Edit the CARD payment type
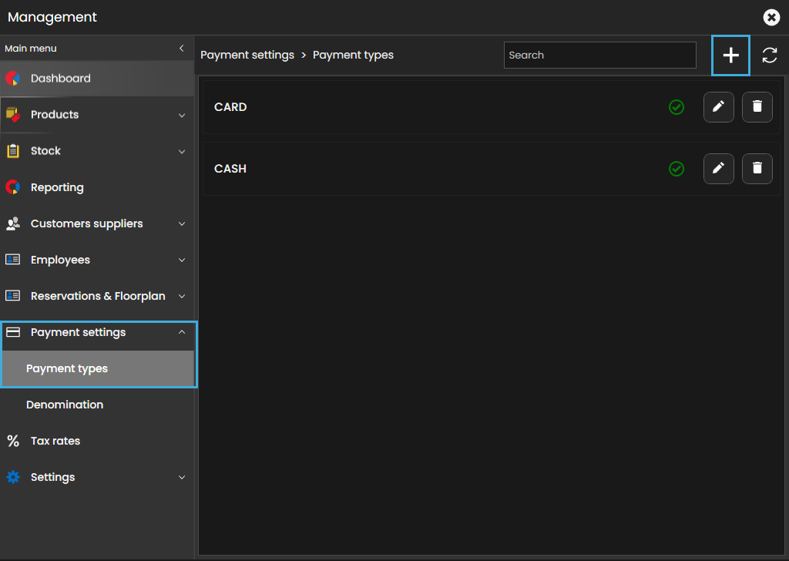This screenshot has height=561, width=789. [x=718, y=107]
